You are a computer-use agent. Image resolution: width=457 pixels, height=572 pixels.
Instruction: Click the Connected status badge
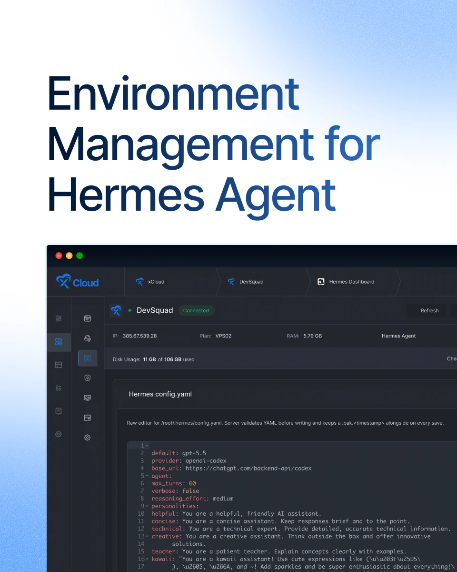tap(196, 310)
